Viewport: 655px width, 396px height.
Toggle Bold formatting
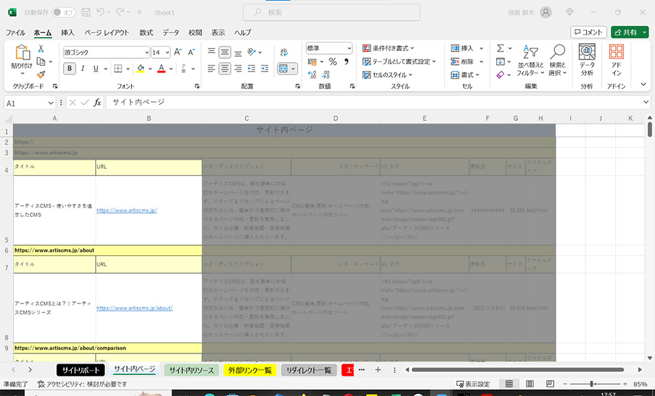tap(70, 68)
